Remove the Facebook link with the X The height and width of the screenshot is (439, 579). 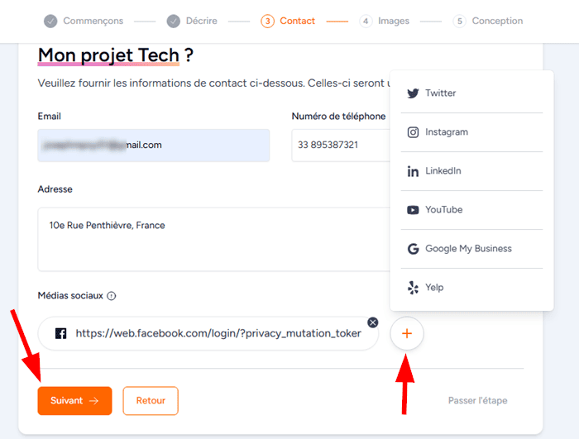372,322
